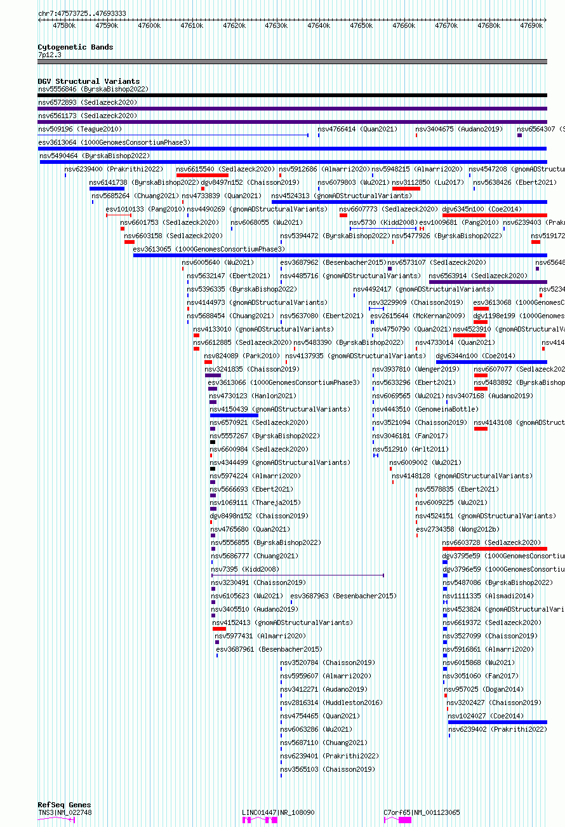Screen dimensions: 565x827
Task: Click the blue bar under nsv6141738
Action: [107, 189]
